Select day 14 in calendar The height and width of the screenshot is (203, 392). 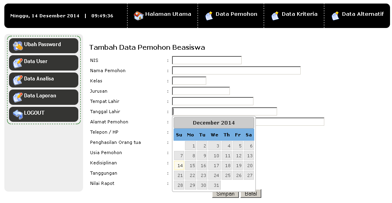179,166
